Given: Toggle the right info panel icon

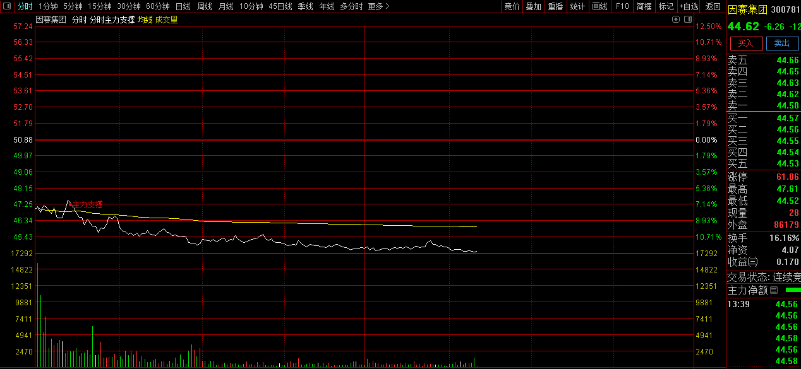Looking at the screenshot, I should (687, 20).
